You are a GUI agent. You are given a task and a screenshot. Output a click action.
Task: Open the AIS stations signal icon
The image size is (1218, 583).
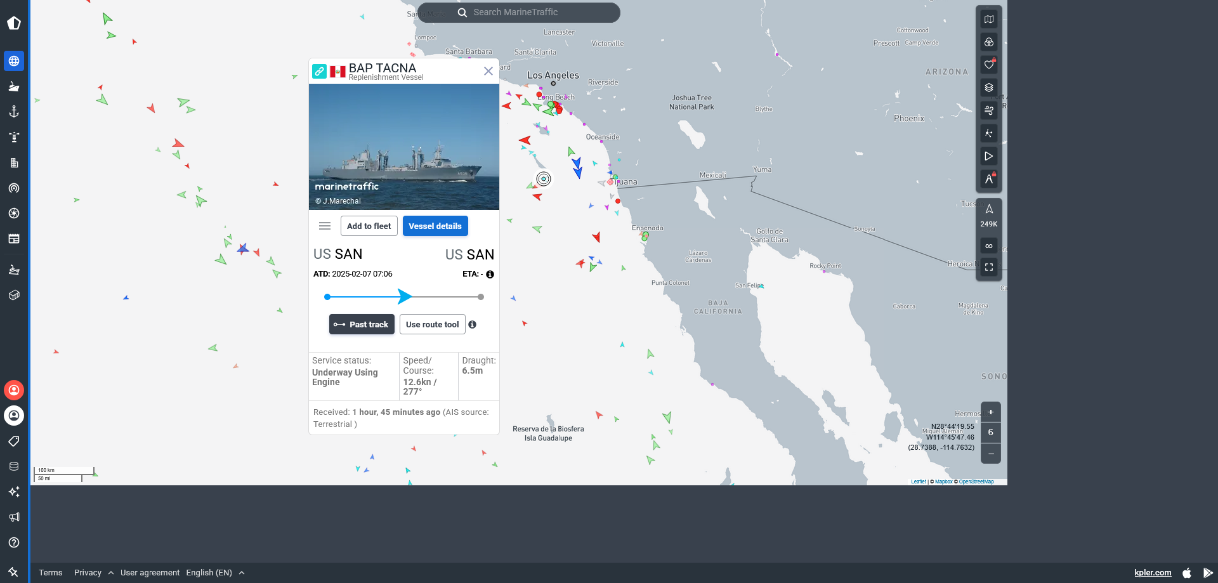(14, 188)
